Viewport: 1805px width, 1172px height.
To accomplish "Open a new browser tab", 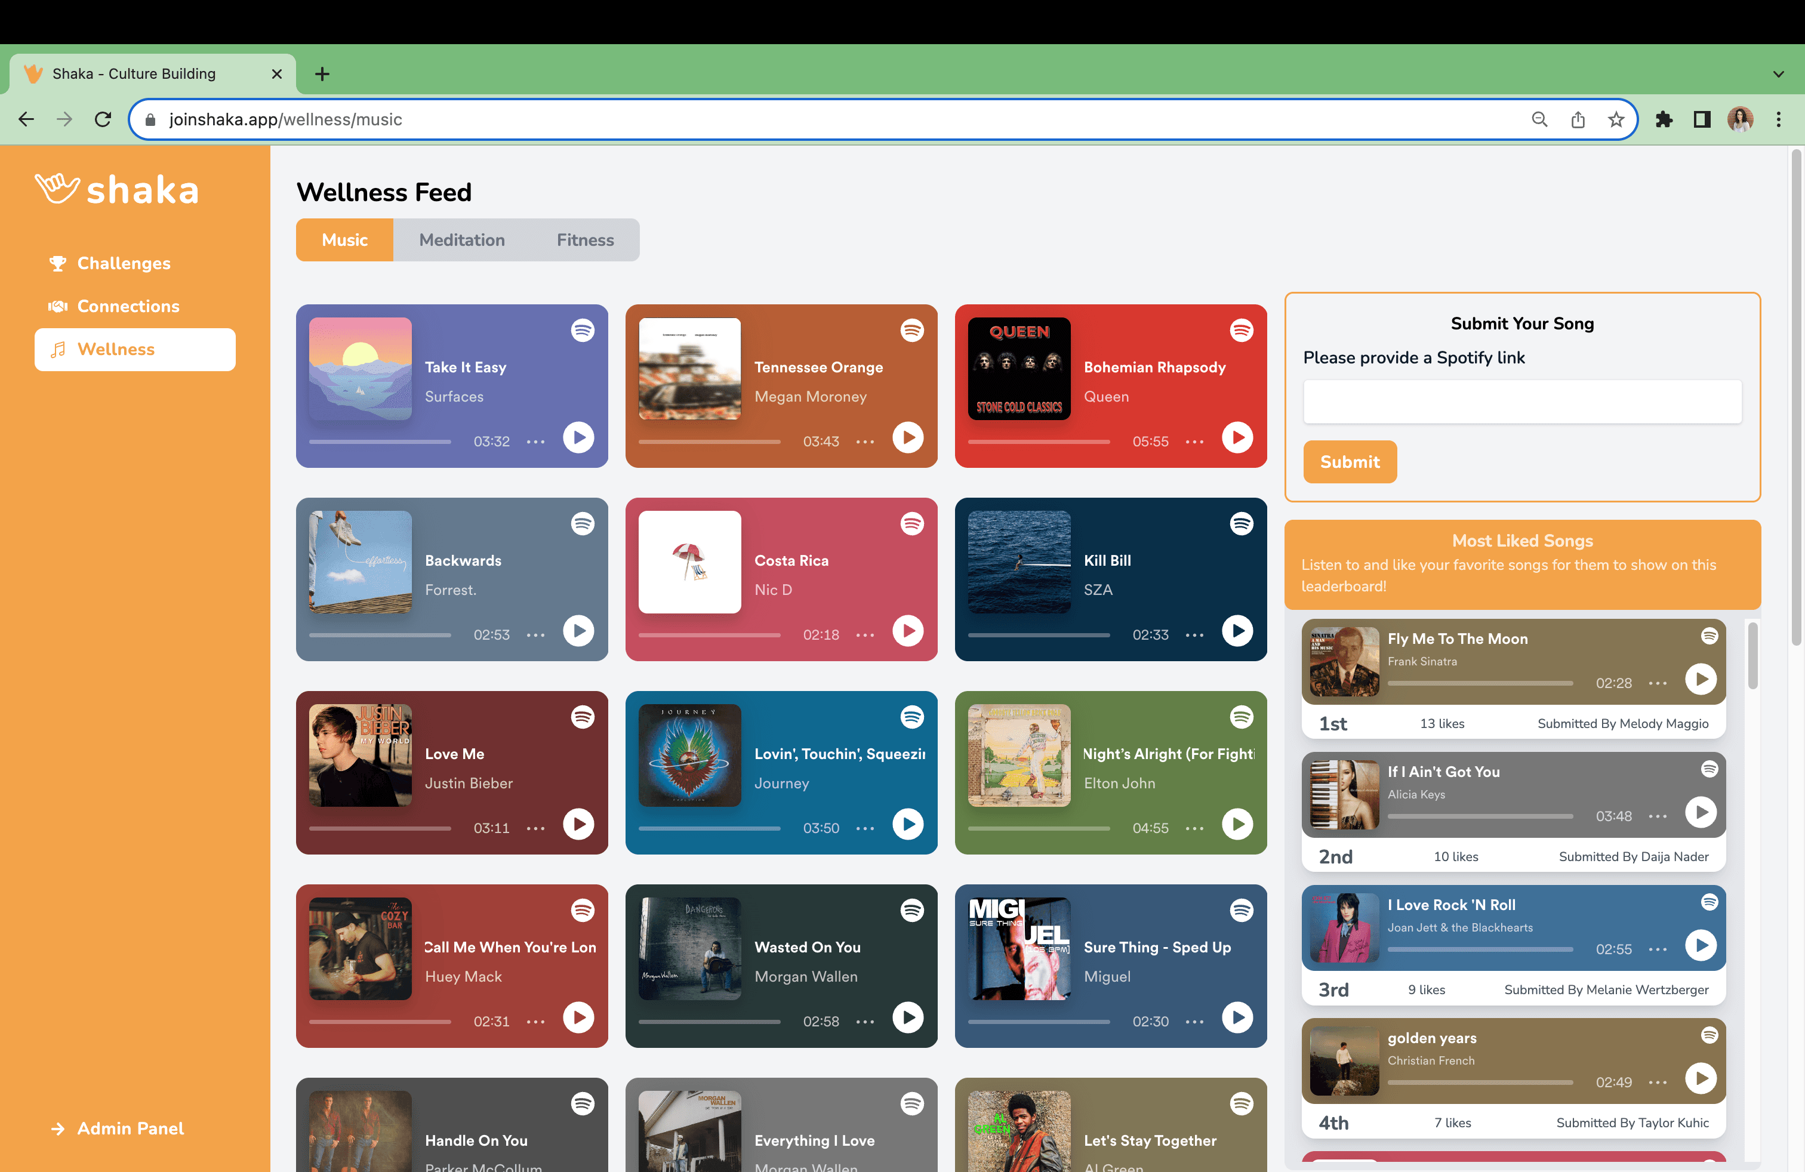I will 322,74.
